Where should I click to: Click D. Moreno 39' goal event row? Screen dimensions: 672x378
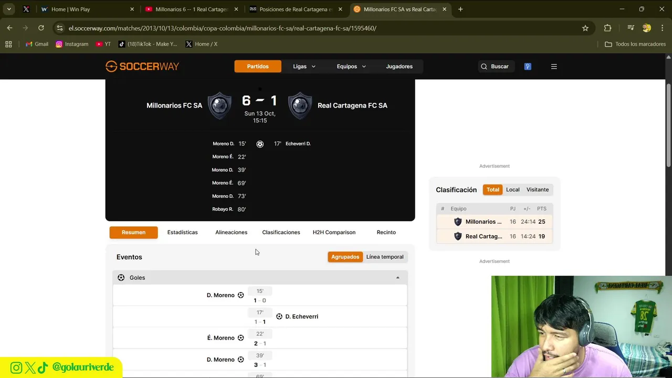260,360
